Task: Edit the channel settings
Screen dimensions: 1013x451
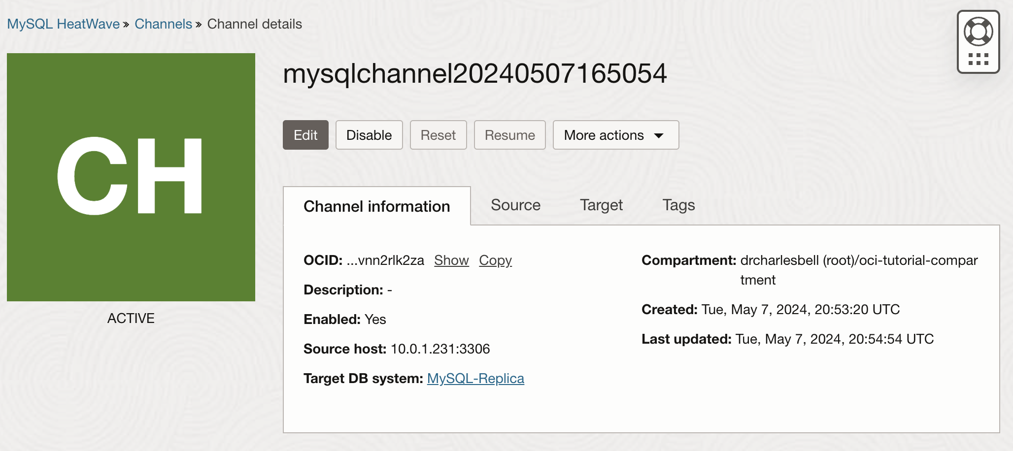Action: (305, 134)
